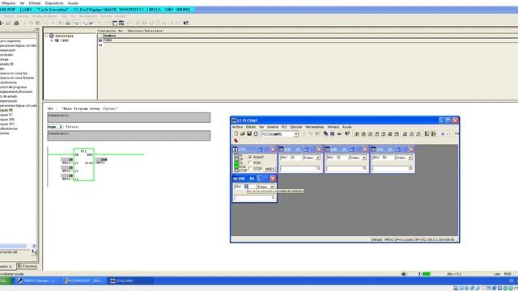518x291 pixels.
Task: Open the Ejecutar menu in S7-PLCSIM
Action: 296,127
